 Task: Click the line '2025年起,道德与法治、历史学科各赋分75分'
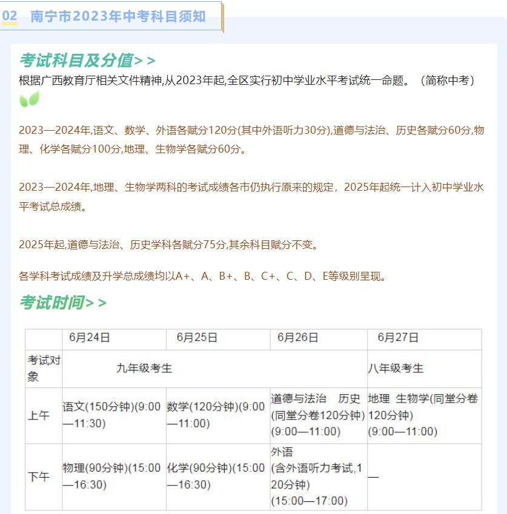coord(168,245)
